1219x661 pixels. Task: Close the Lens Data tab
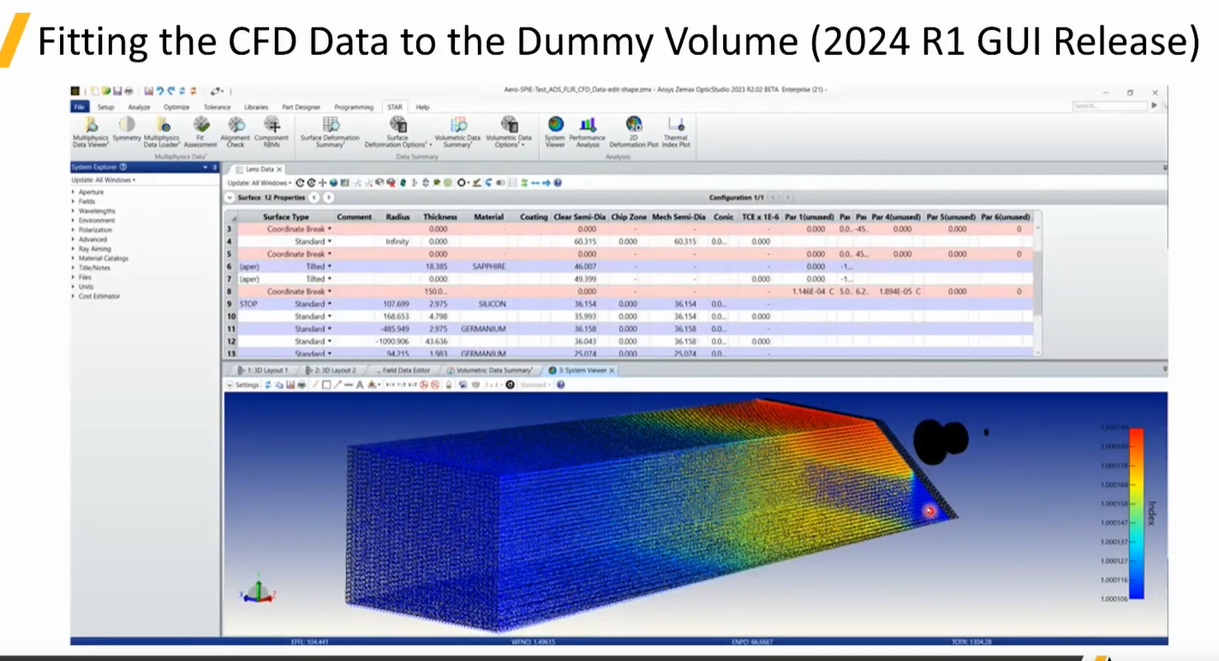pyautogui.click(x=279, y=170)
